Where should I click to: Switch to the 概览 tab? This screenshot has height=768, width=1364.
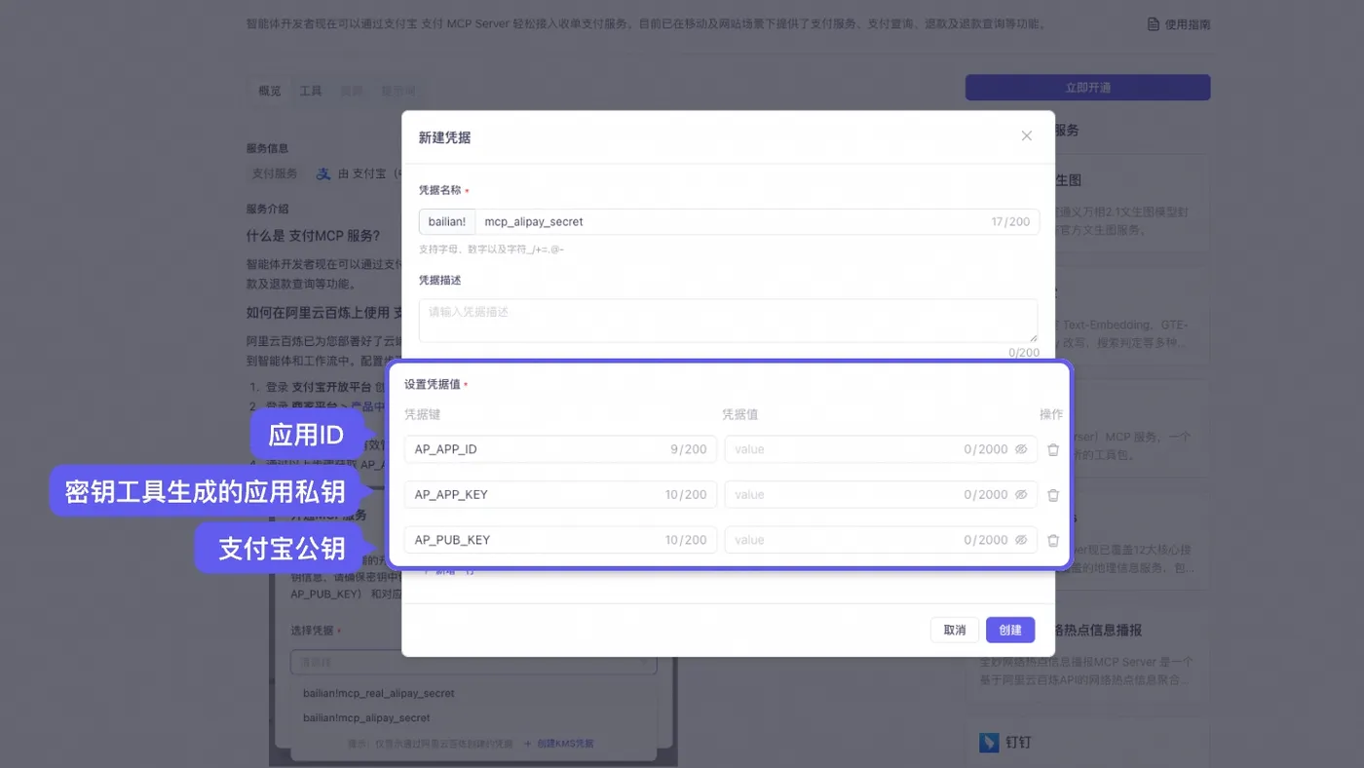tap(270, 91)
